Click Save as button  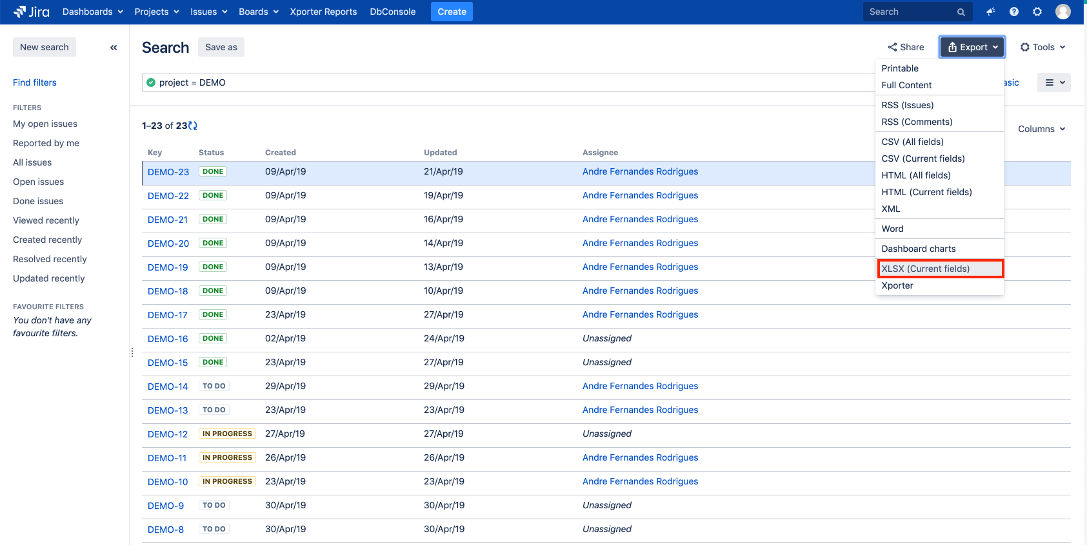tap(221, 47)
